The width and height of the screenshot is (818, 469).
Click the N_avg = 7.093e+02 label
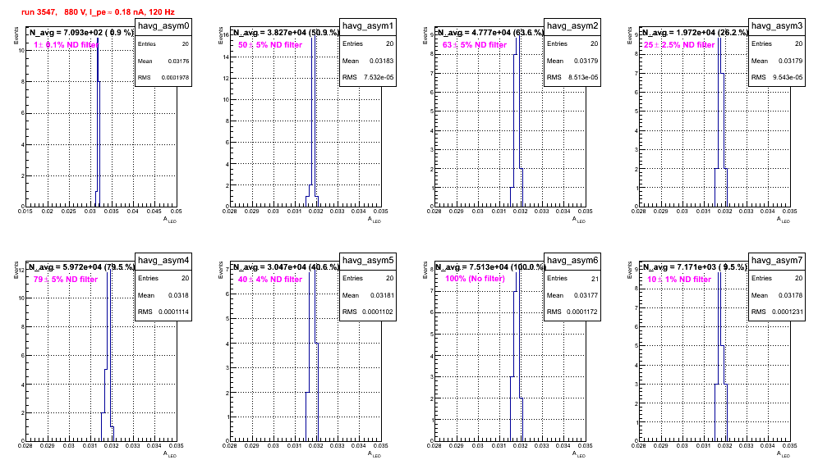pyautogui.click(x=81, y=33)
